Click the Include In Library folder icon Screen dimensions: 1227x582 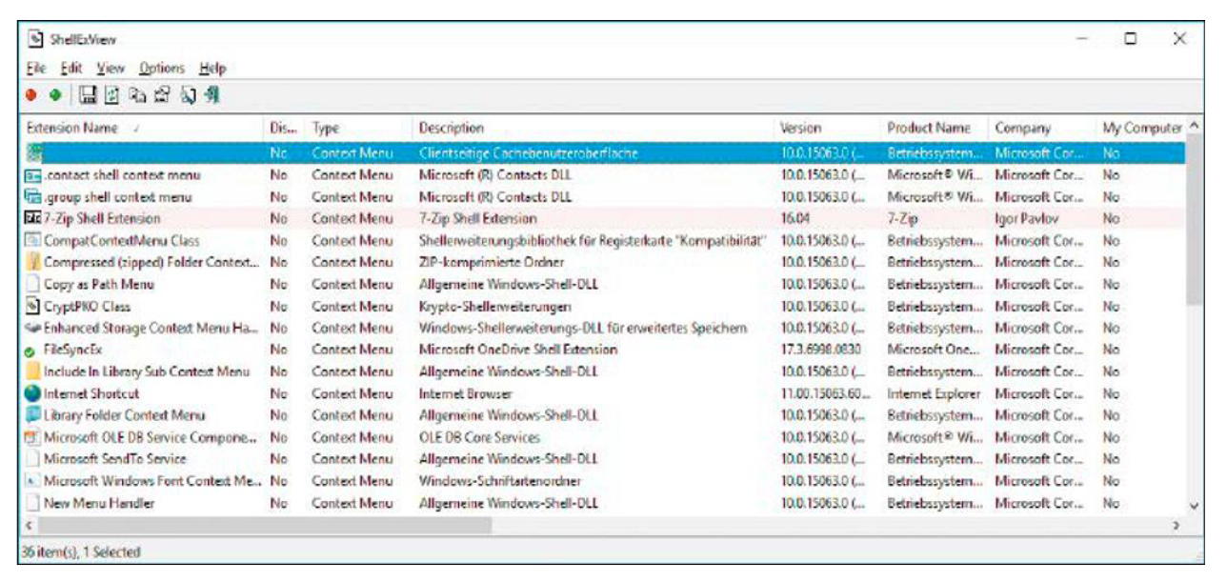(33, 371)
